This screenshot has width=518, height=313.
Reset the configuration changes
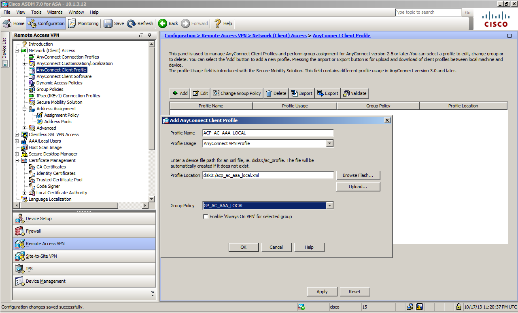(x=355, y=292)
